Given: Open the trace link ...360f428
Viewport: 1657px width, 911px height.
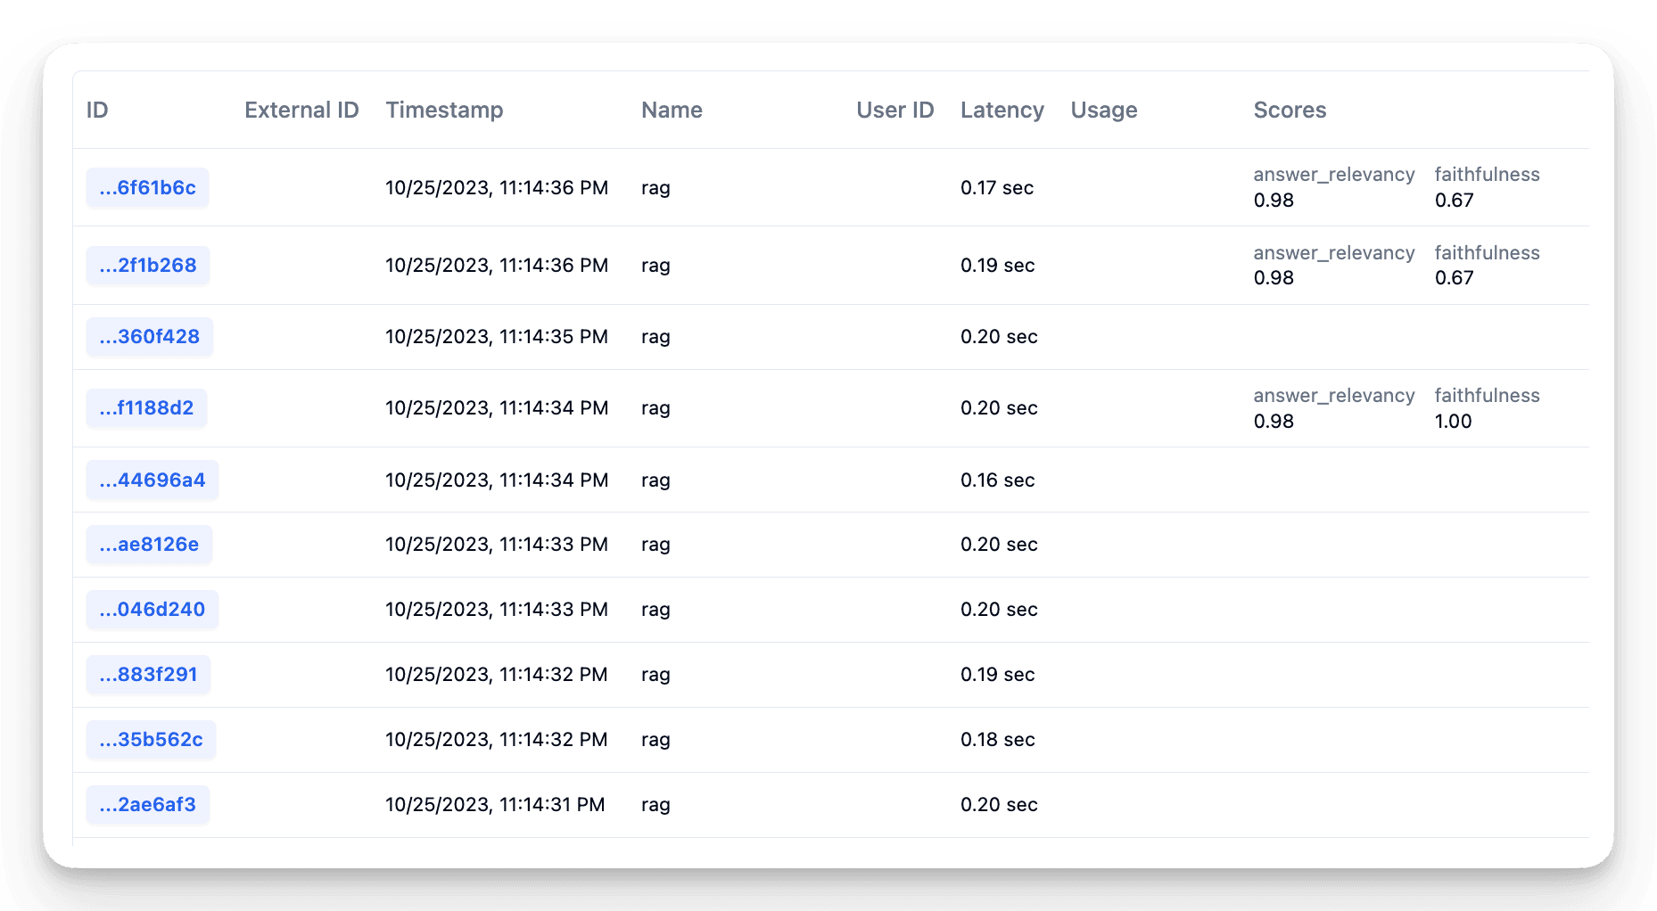Looking at the screenshot, I should (149, 337).
